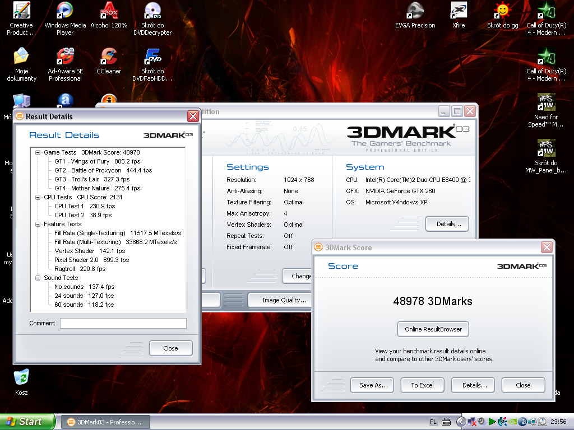Screen dimensions: 574x430
Task: Click Close button in Score window
Action: (x=524, y=385)
